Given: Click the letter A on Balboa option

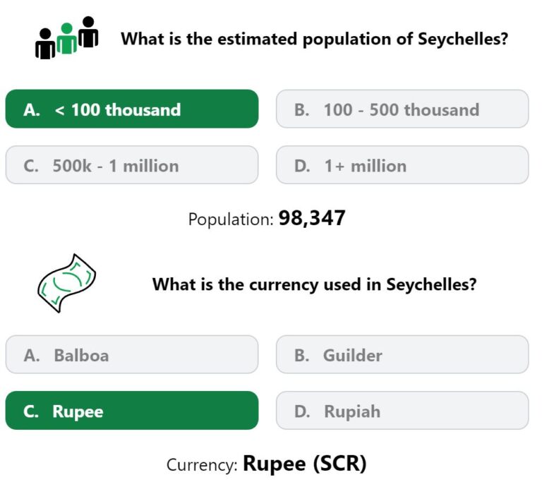Looking at the screenshot, I should 32,356.
